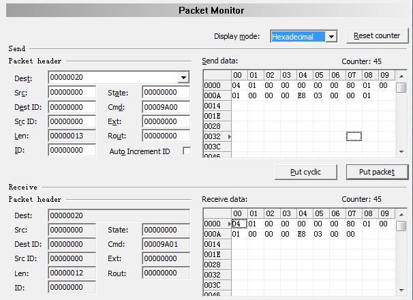Click the Receive data scrollbar thumb

click(x=401, y=226)
